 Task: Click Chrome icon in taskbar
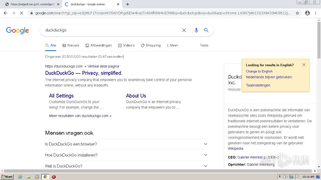point(45,177)
